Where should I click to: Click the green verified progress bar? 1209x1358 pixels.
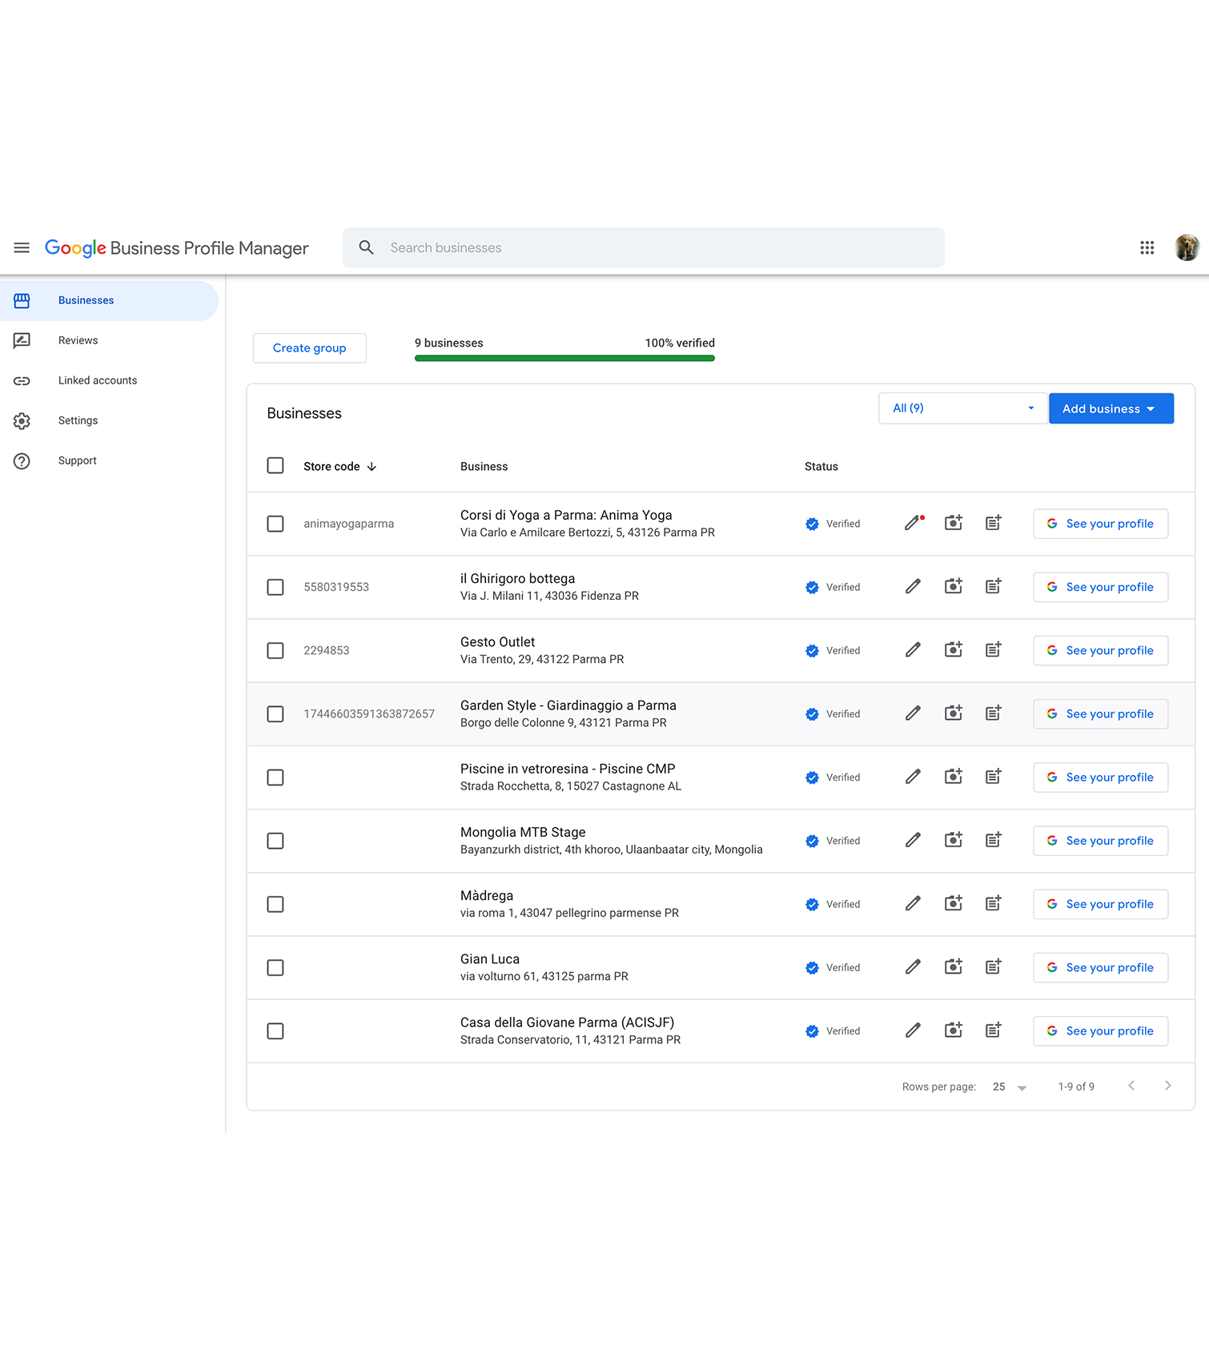(564, 358)
